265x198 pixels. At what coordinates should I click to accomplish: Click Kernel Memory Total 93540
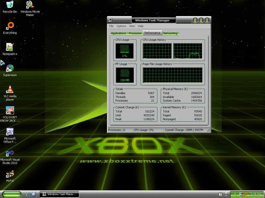coord(198,111)
